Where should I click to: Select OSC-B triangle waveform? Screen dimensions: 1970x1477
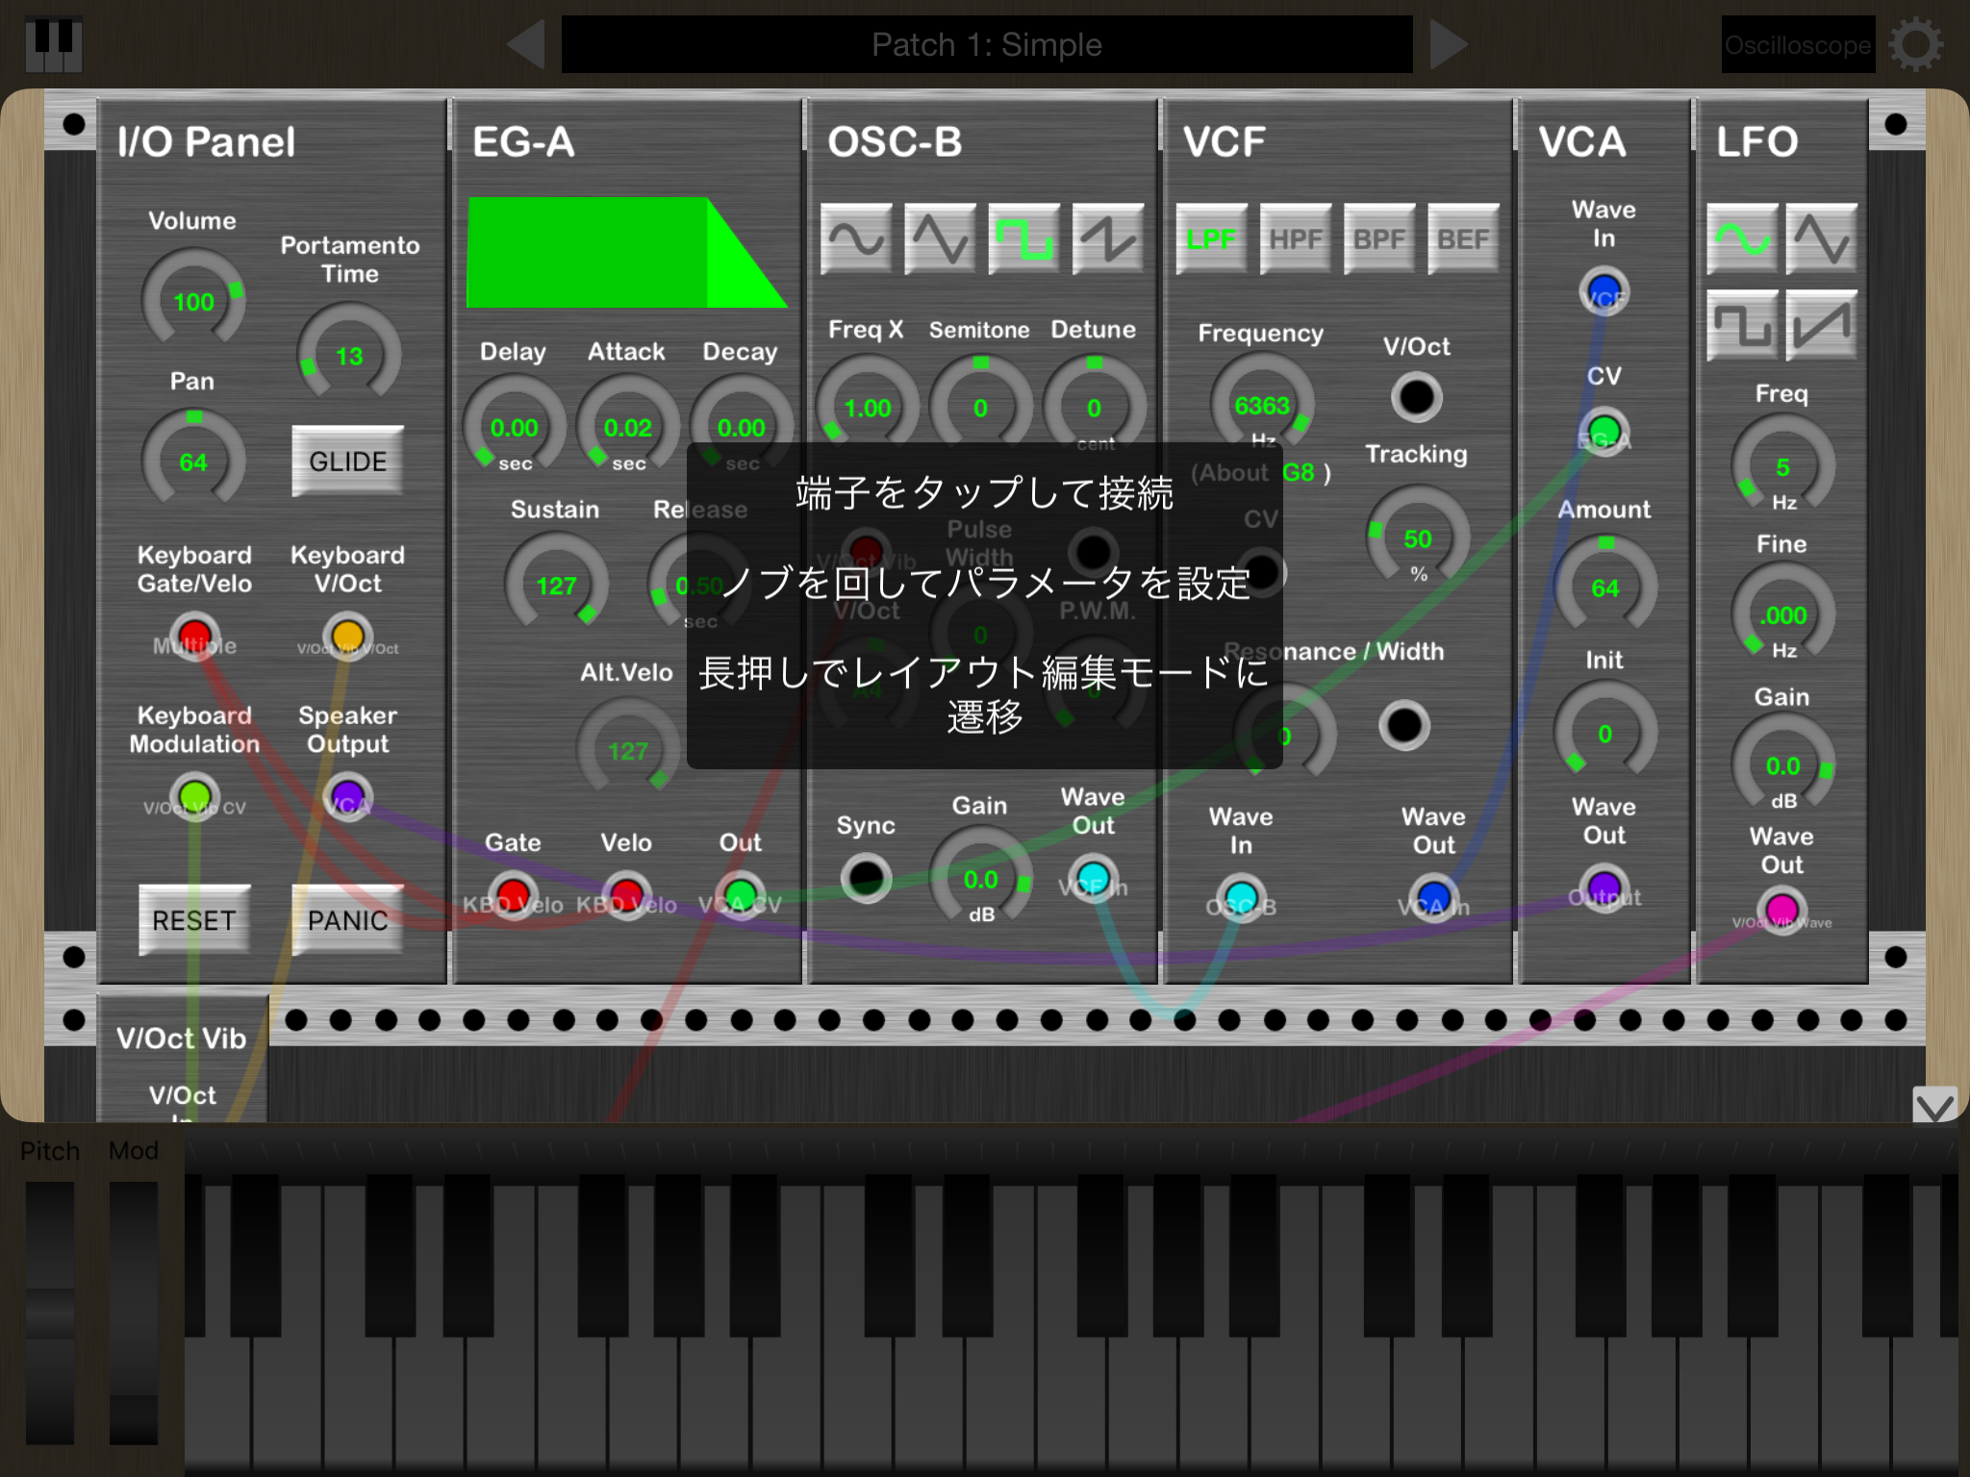pos(940,238)
